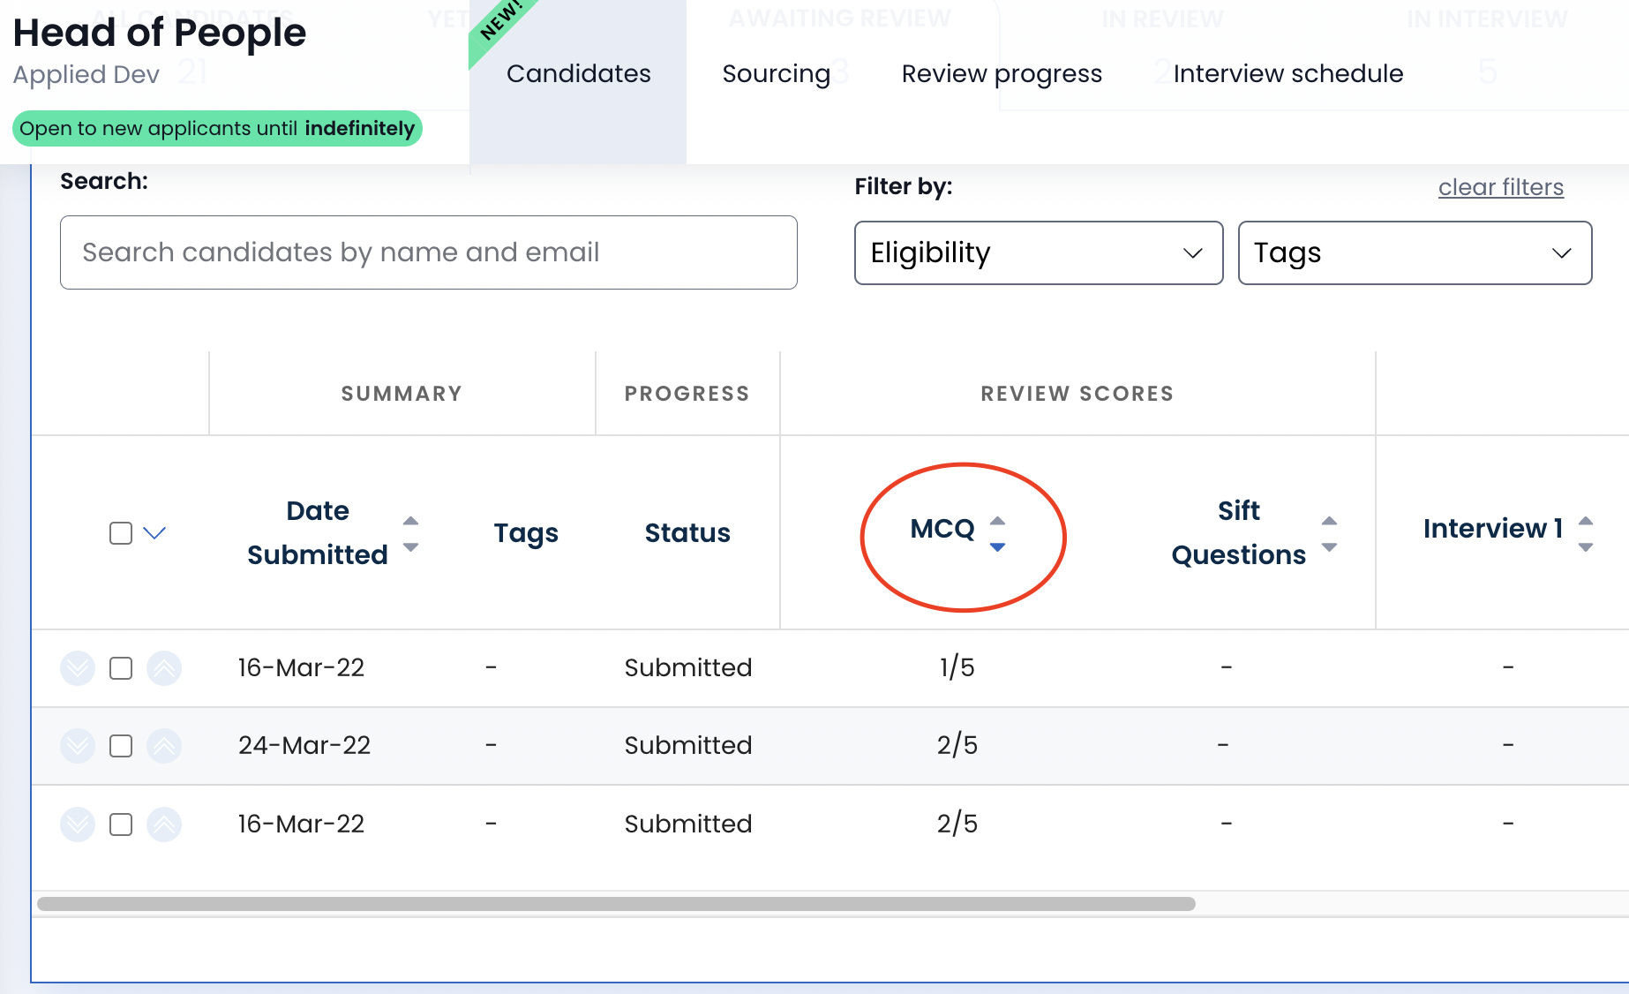
Task: Open the Eligibility filter dropdown
Action: coord(1038,253)
